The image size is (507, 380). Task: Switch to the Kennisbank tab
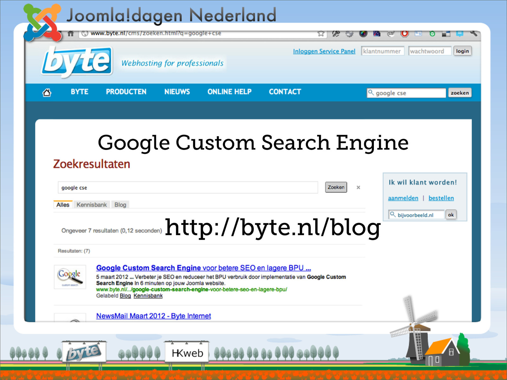[x=92, y=205]
